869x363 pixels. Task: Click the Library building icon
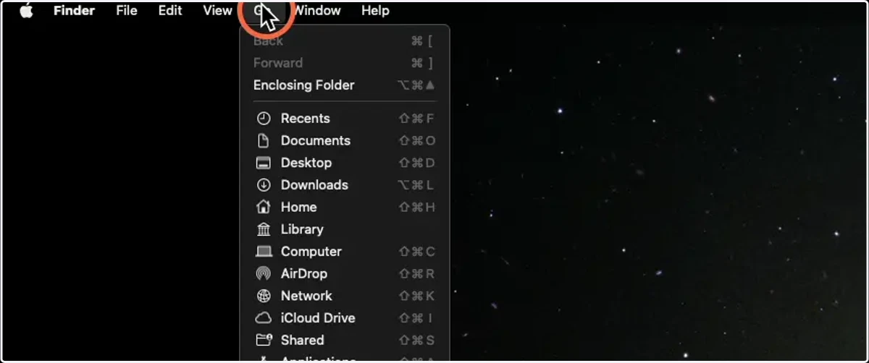pos(264,229)
